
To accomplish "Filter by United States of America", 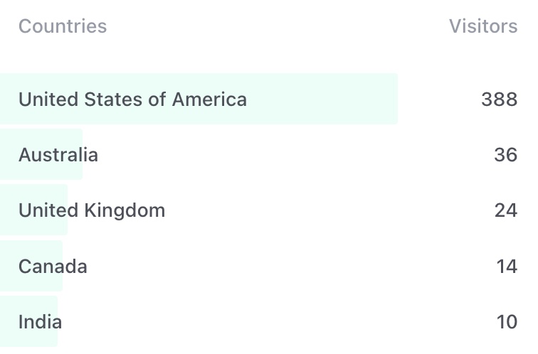I will tap(133, 100).
